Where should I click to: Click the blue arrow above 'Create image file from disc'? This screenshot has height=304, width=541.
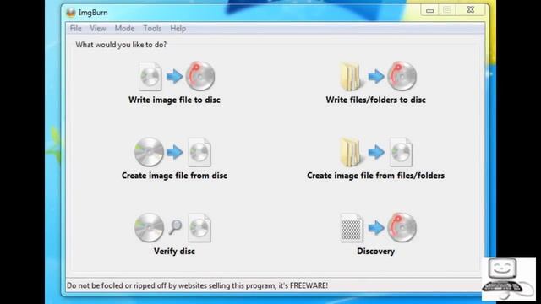(x=175, y=152)
